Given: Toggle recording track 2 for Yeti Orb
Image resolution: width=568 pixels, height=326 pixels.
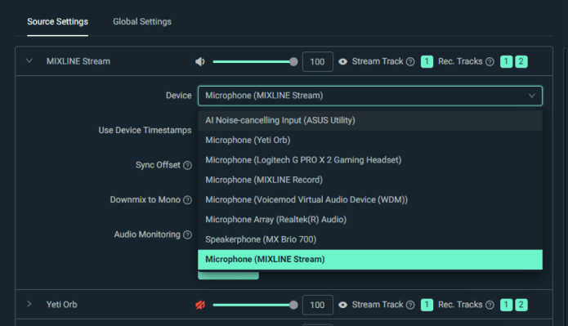Looking at the screenshot, I should [x=521, y=305].
